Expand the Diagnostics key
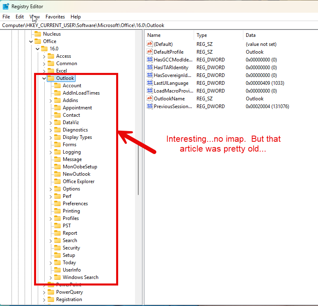Viewport: 318px width, 306px height. pyautogui.click(x=51, y=130)
